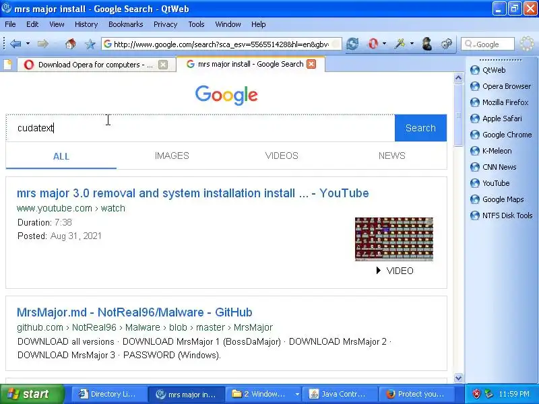
Task: Open the History menu
Action: point(86,24)
